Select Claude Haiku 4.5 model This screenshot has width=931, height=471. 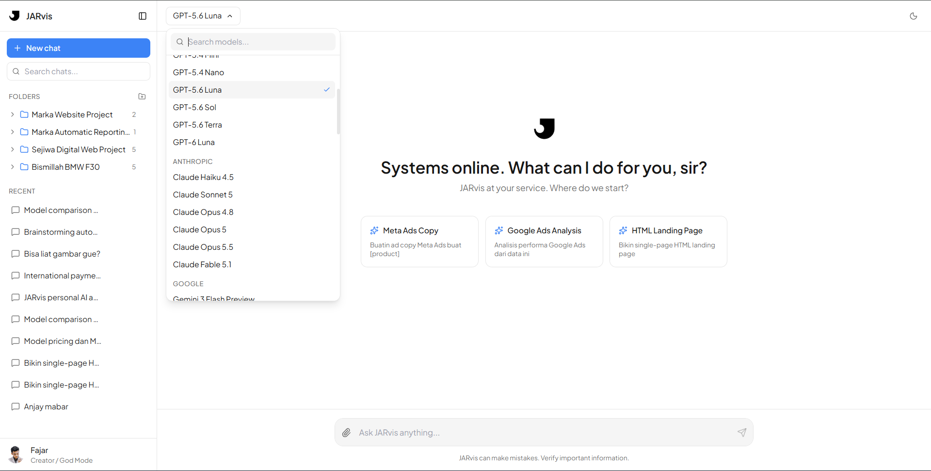tap(252, 177)
